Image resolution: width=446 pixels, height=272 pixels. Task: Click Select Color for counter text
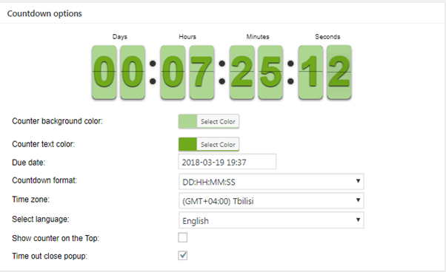tap(218, 144)
